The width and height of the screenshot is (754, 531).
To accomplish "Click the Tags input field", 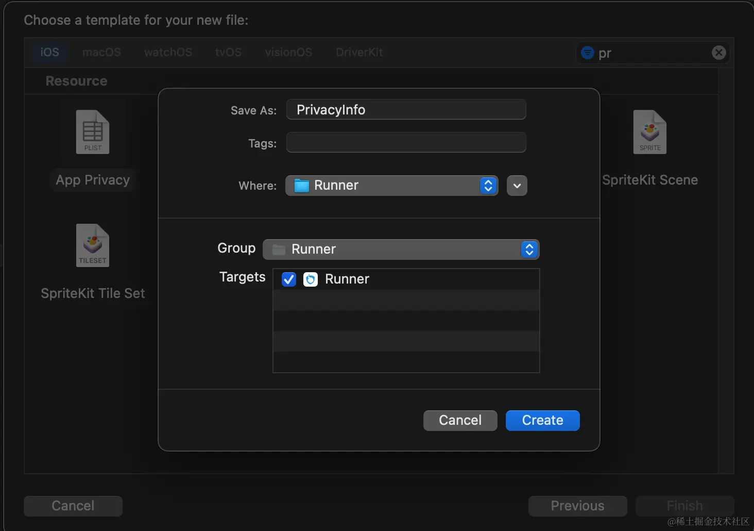I will (406, 143).
